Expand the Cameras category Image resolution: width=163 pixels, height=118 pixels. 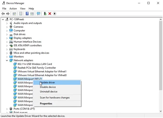tap(7, 27)
